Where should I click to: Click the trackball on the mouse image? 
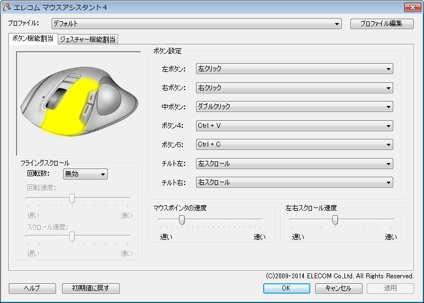[109, 98]
